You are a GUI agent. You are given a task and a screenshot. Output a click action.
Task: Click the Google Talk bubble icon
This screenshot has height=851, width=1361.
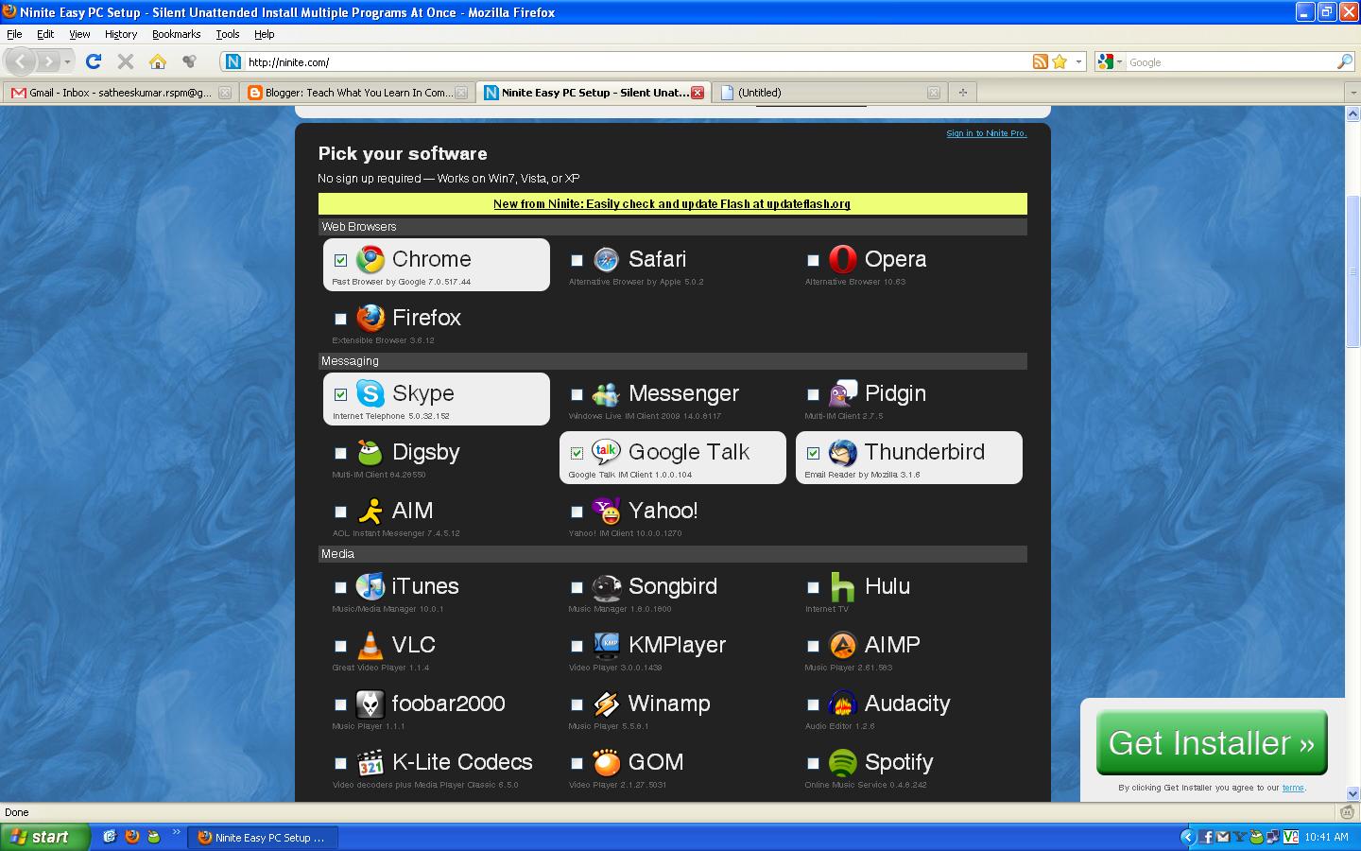[x=606, y=452]
